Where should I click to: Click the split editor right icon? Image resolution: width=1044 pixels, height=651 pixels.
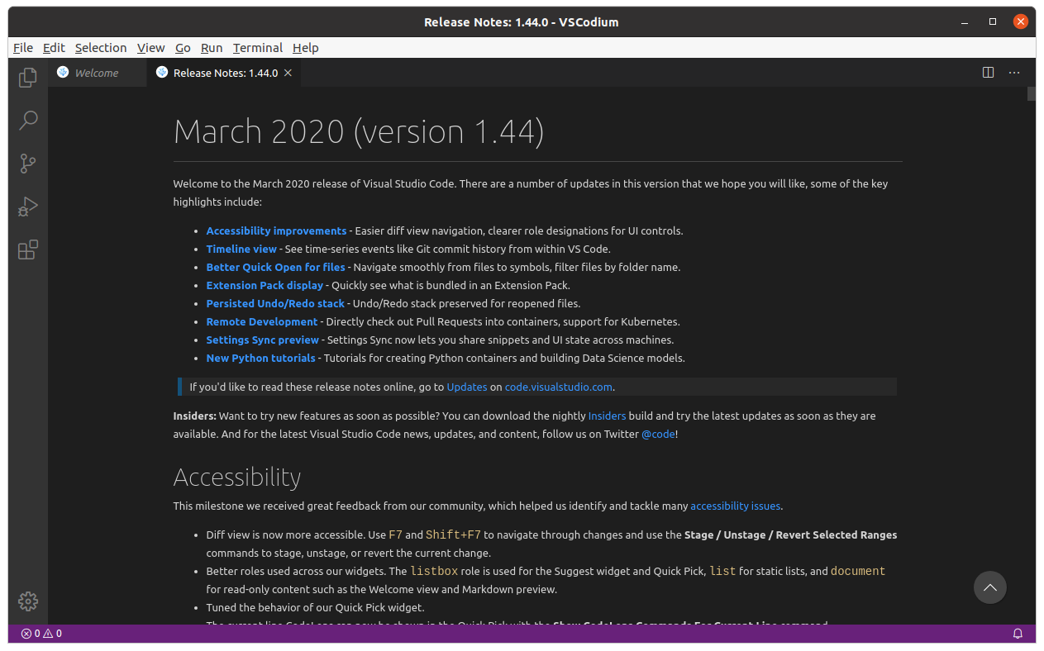click(988, 73)
